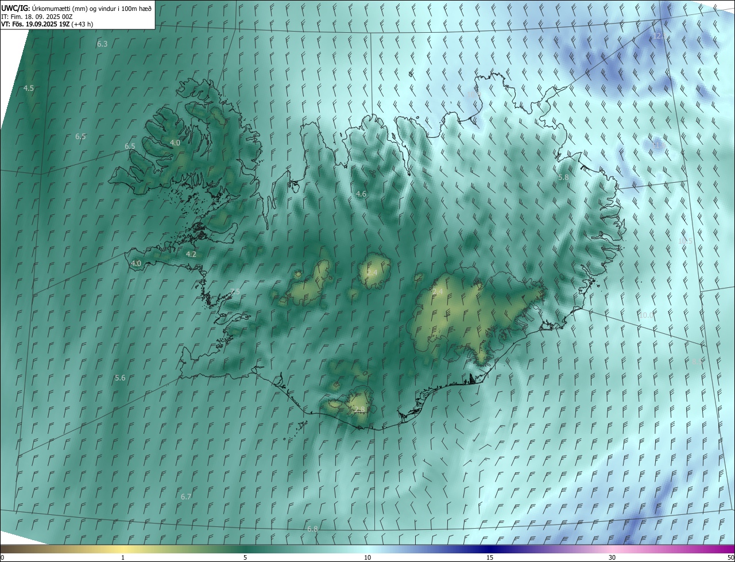
Task: Click the "10" tick on the colour scale
Action: pos(367,558)
